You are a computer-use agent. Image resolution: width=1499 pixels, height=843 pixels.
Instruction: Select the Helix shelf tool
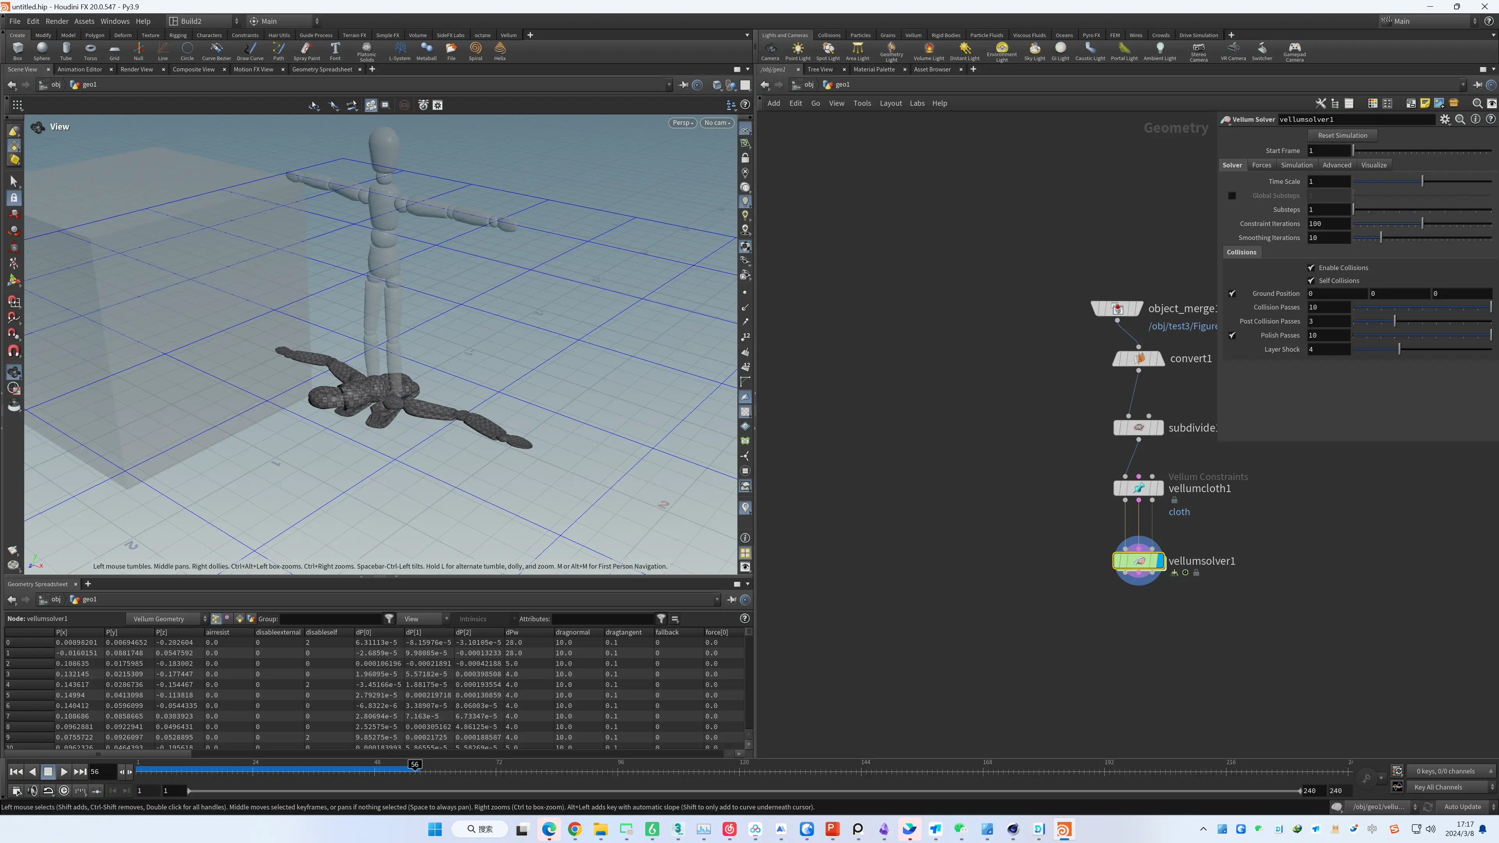[x=500, y=51]
